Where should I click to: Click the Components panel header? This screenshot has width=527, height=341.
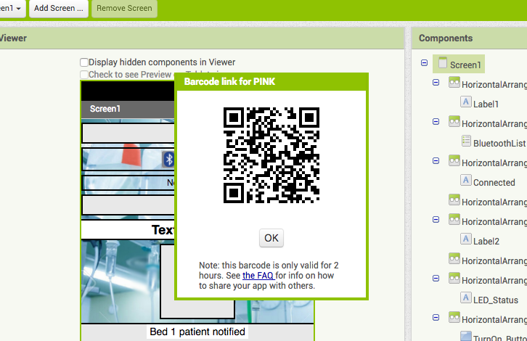[x=469, y=38]
